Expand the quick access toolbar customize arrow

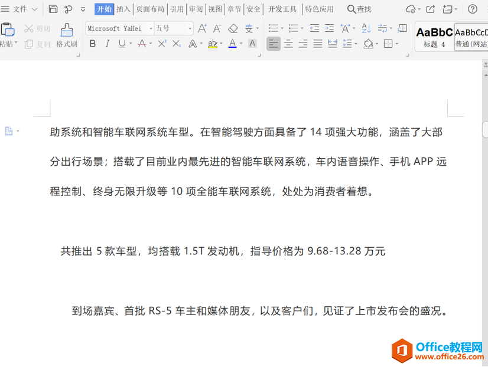coord(83,9)
